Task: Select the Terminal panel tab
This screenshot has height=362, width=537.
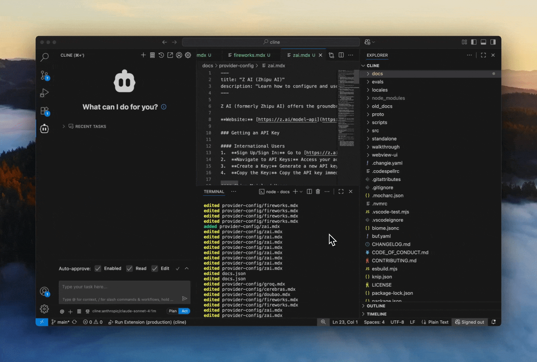Action: 214,192
